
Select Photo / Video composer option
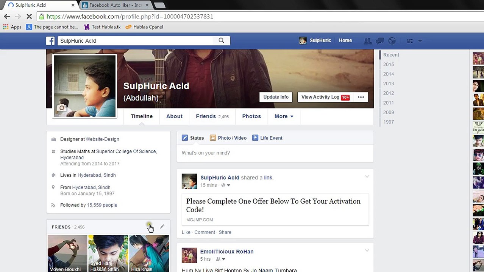pyautogui.click(x=228, y=138)
